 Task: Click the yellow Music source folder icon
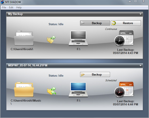24,89
